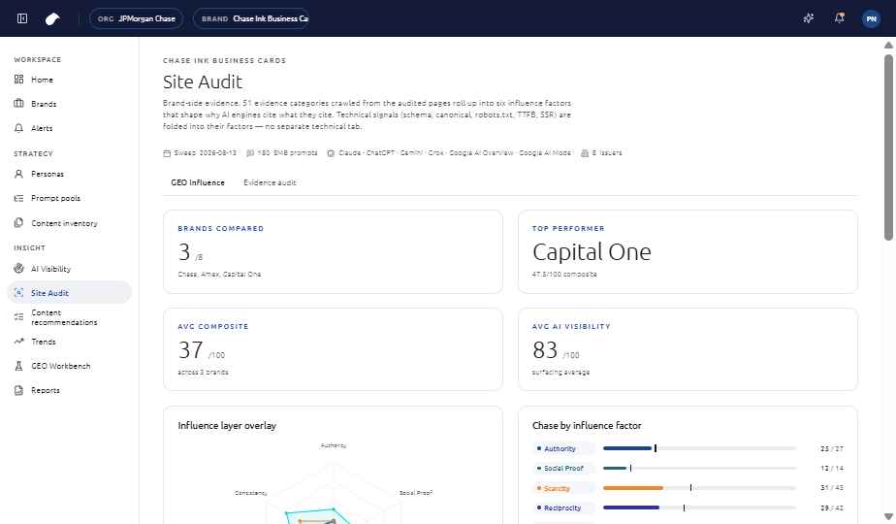The width and height of the screenshot is (896, 524).
Task: Click the Home icon in sidebar
Action: (x=18, y=80)
